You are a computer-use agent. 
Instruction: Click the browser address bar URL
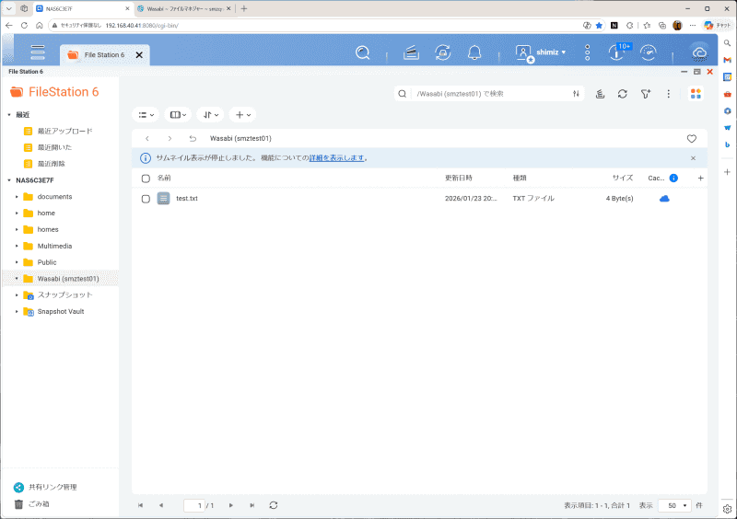(142, 26)
